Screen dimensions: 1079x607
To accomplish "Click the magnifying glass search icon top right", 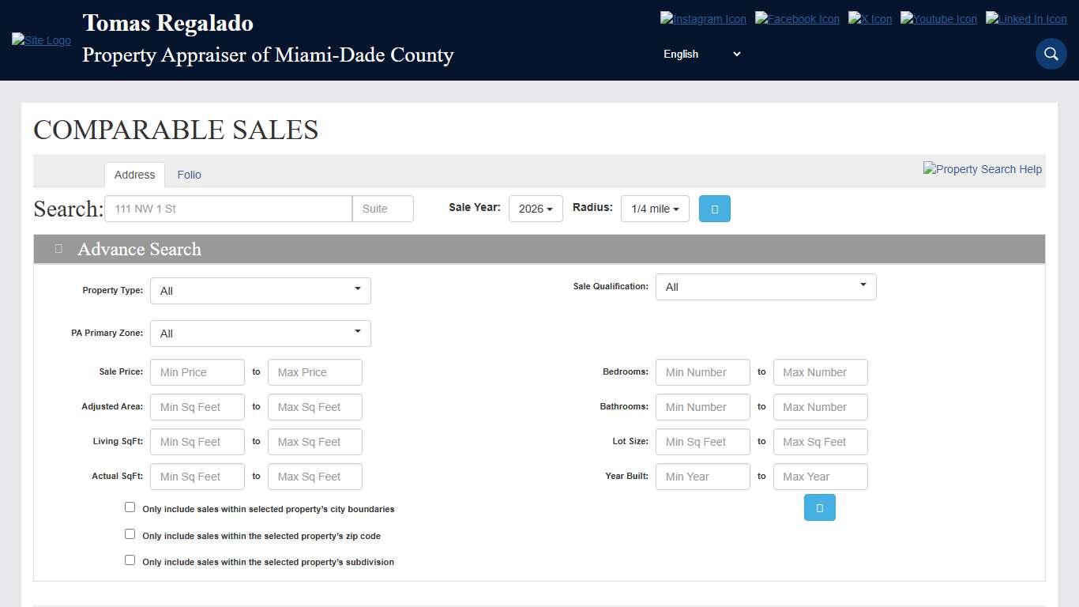I will tap(1051, 54).
